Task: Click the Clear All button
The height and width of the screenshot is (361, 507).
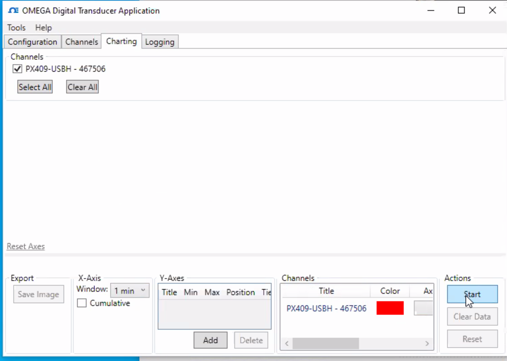Action: point(82,87)
